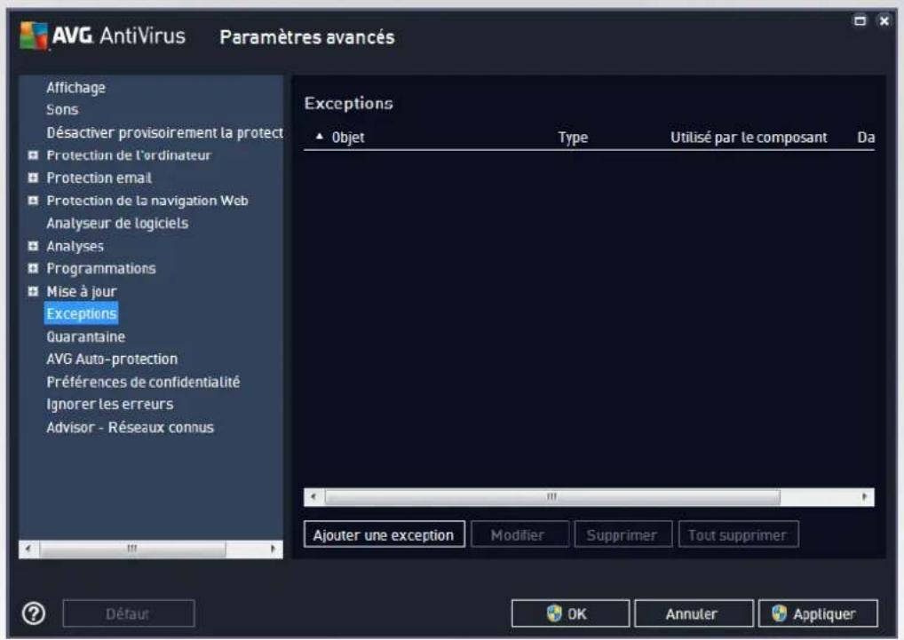Screen dimensions: 904x640
Task: Click the sort arrow beside Objet column
Action: click(x=320, y=137)
